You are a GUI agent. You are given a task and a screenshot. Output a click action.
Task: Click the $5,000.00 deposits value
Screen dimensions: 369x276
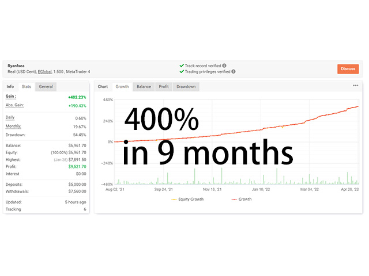(77, 185)
